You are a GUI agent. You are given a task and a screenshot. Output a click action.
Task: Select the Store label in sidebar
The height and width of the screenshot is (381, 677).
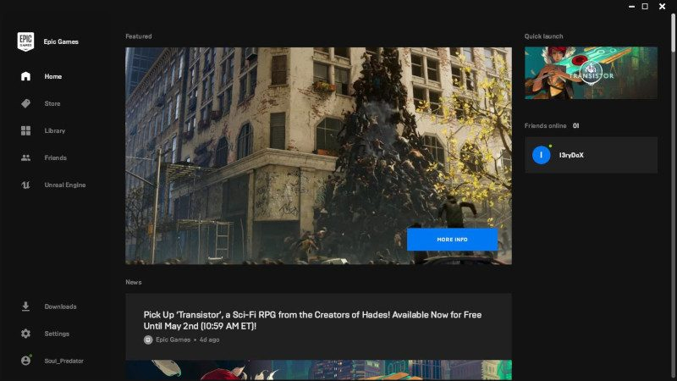tap(52, 103)
